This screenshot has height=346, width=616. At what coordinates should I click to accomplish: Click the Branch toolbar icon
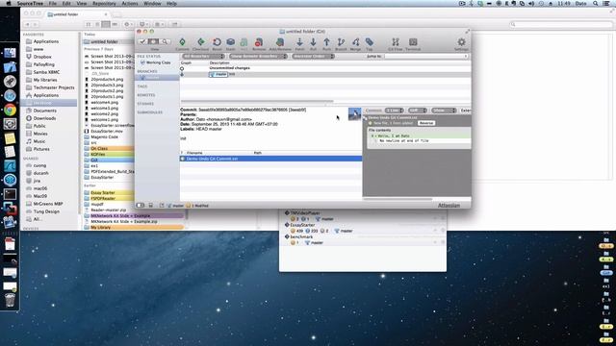(341, 43)
